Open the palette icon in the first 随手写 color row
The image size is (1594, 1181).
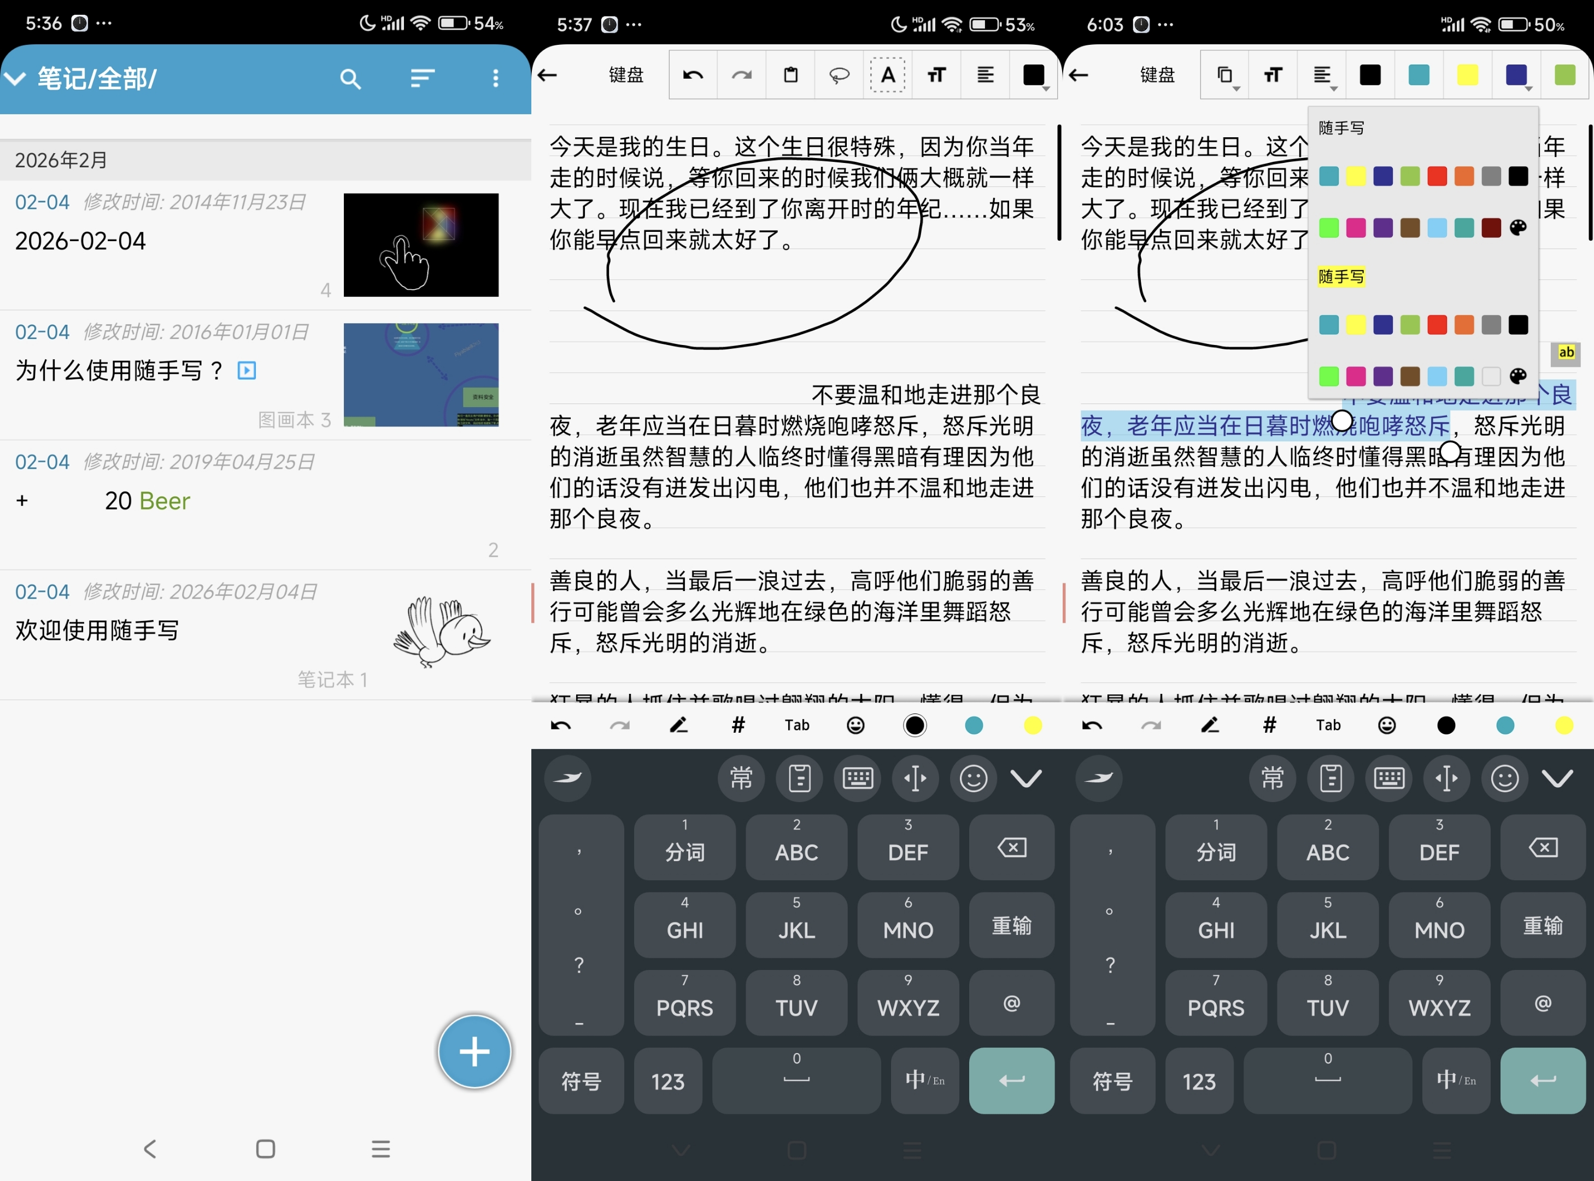(1517, 228)
